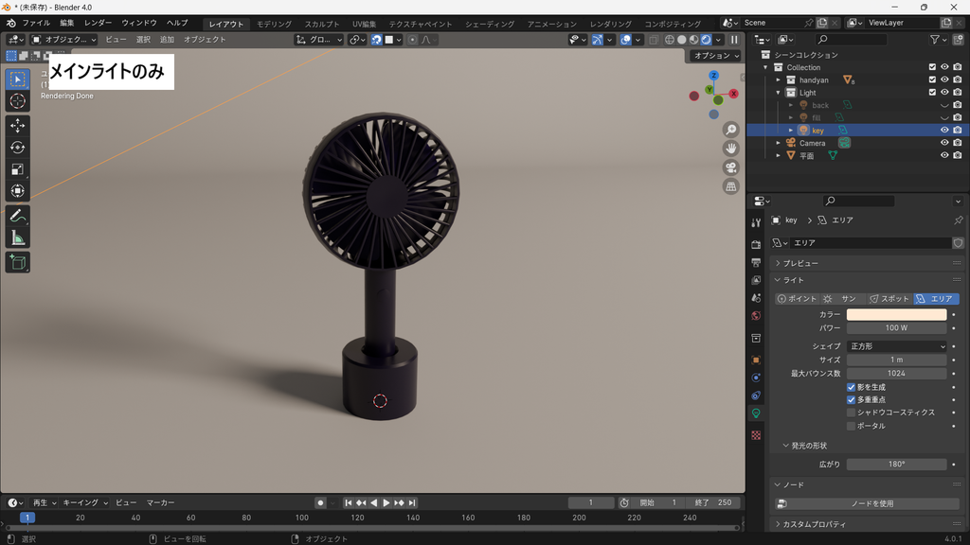The width and height of the screenshot is (970, 545).
Task: Open the オブジェクト mode dropdown
Action: (x=64, y=40)
